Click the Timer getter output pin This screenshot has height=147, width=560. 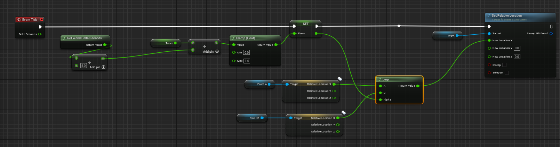tap(175, 43)
